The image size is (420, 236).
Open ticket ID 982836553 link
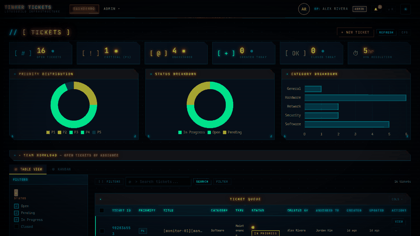click(121, 231)
